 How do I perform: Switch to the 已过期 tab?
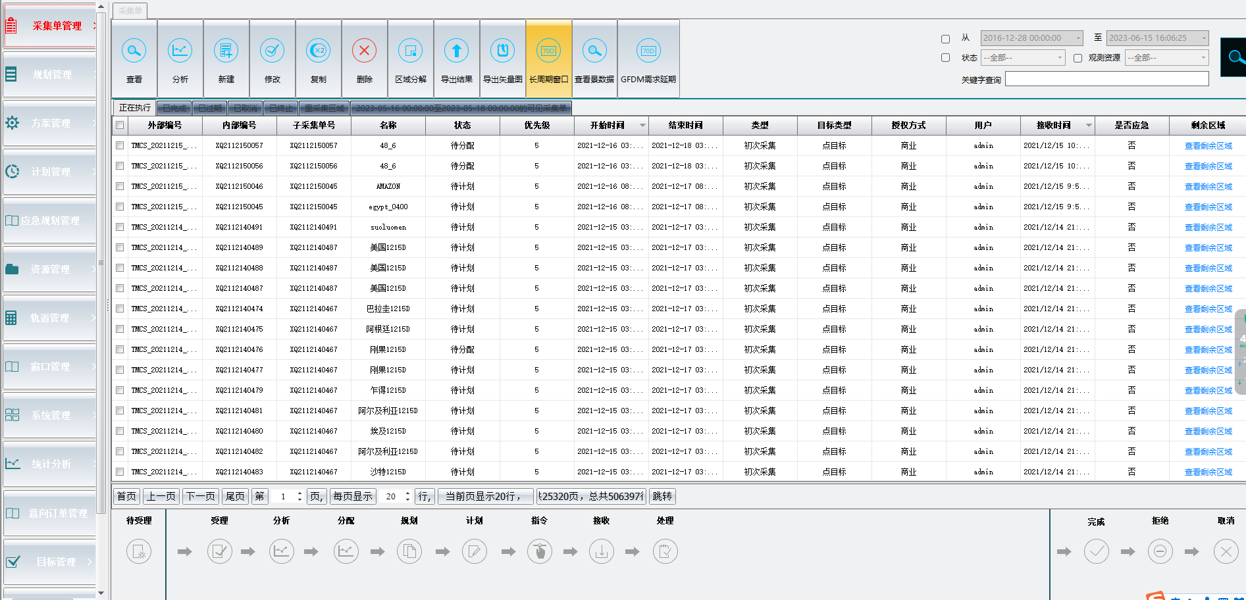click(209, 108)
